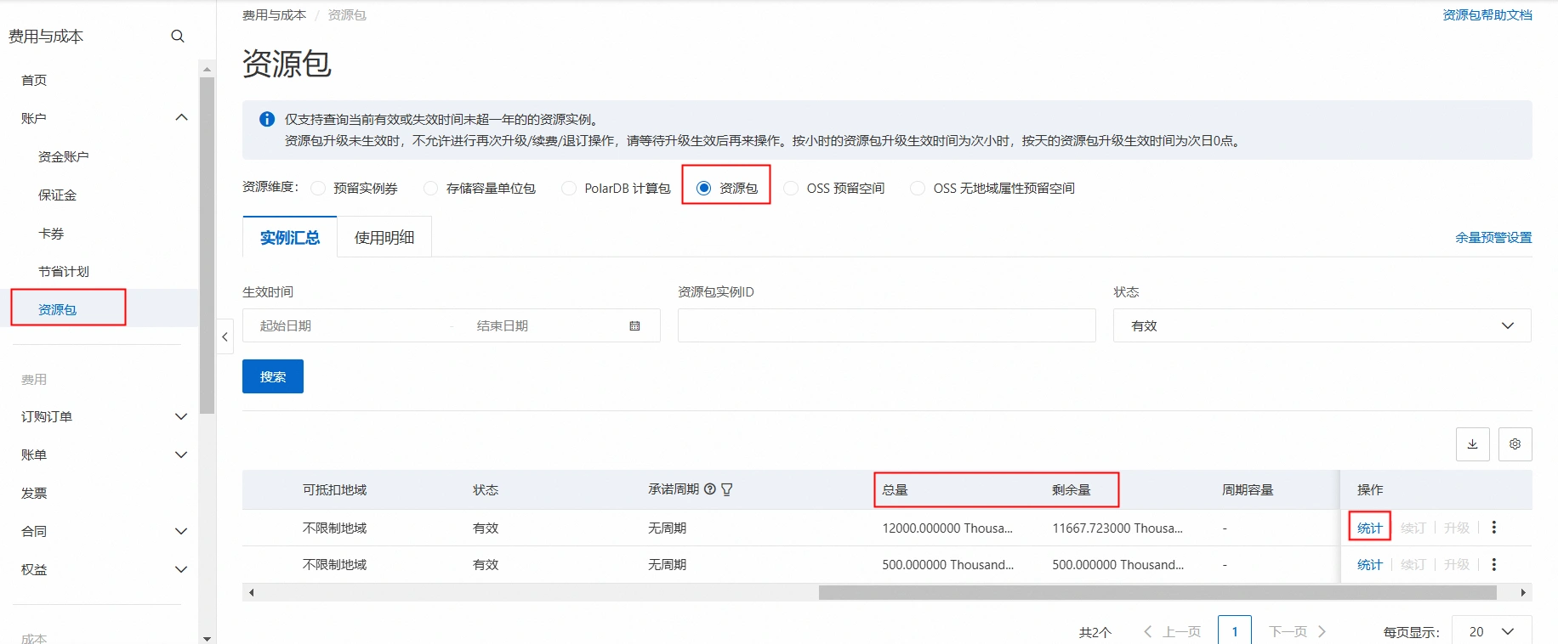Click the help icon next to 承诺周期
Viewport: 1558px width, 644px height.
click(710, 489)
